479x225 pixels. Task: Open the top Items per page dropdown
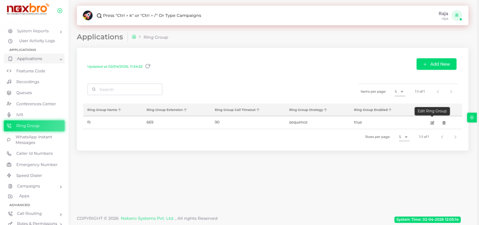[x=399, y=92]
